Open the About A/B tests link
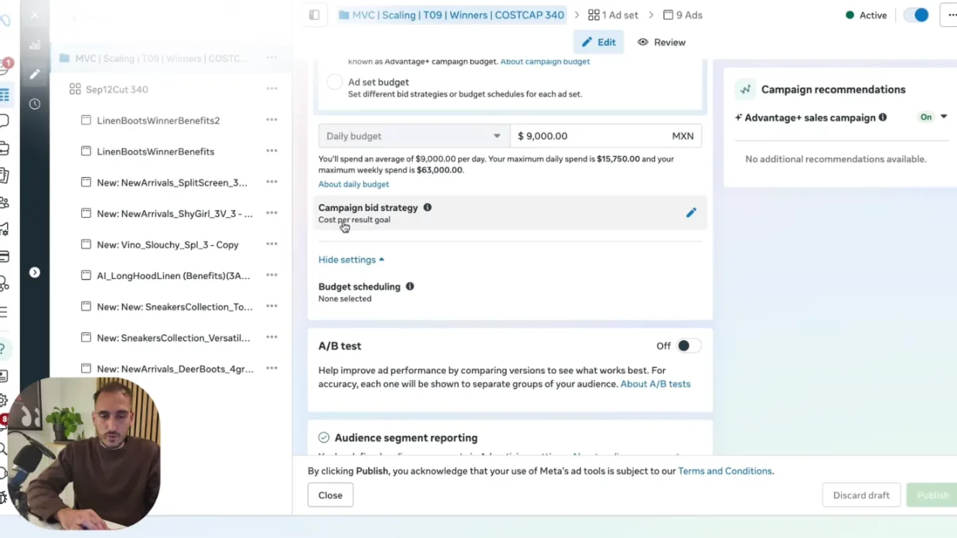This screenshot has height=538, width=957. click(x=656, y=383)
